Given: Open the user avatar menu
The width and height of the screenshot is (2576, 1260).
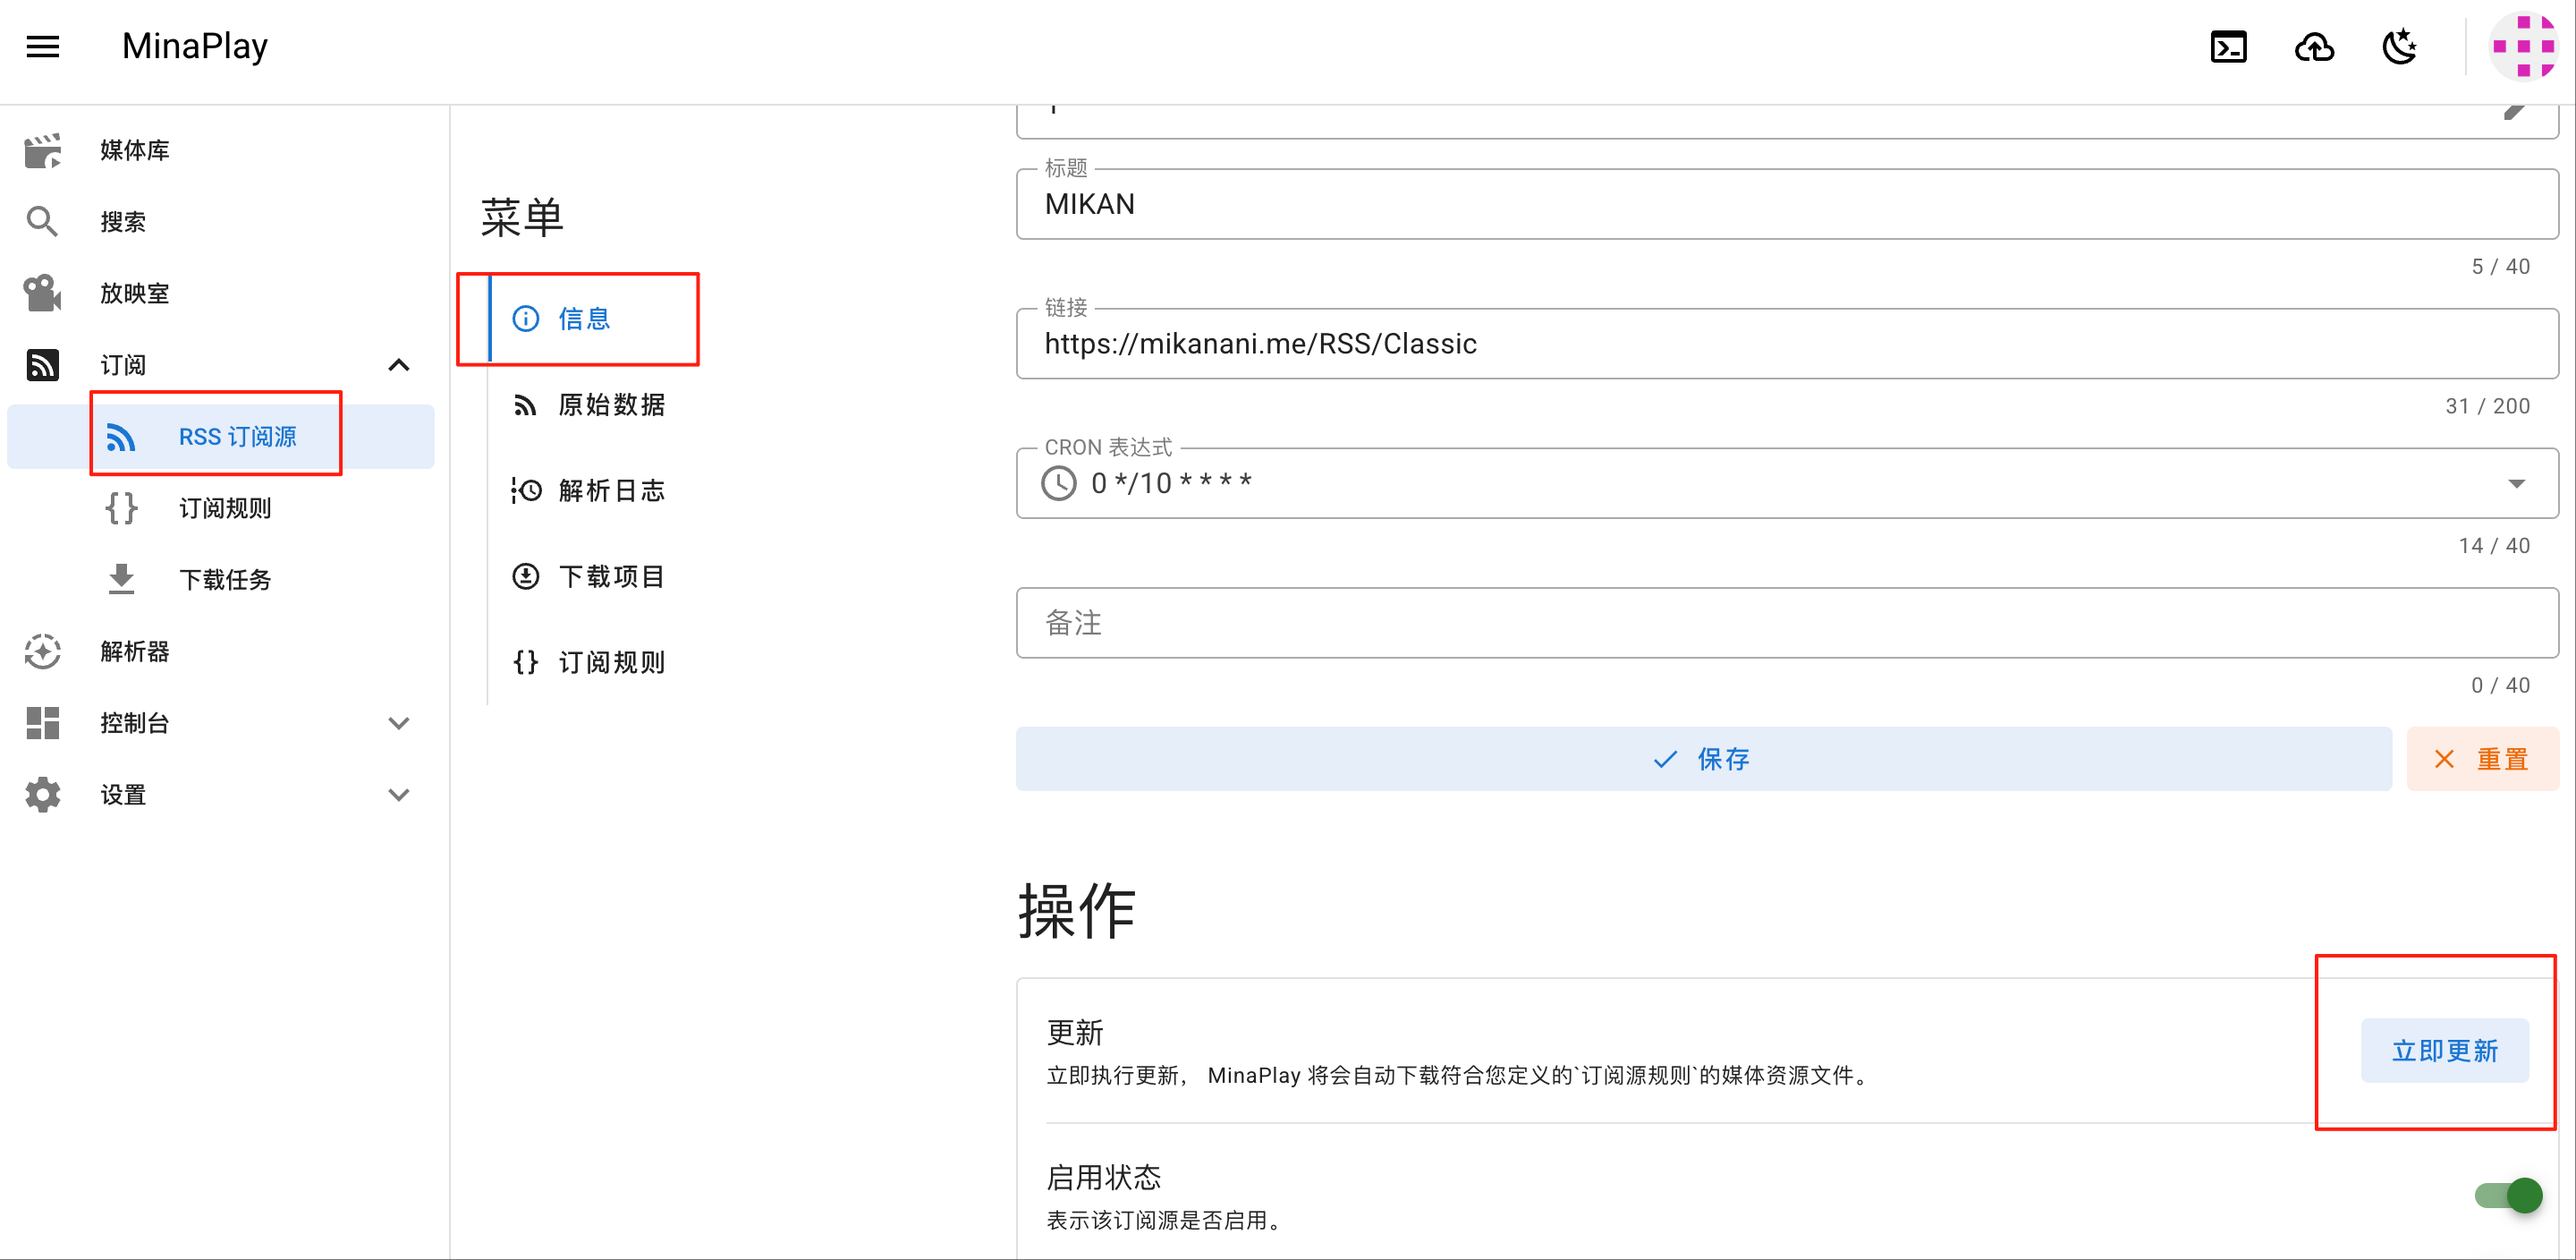Looking at the screenshot, I should pyautogui.click(x=2523, y=46).
